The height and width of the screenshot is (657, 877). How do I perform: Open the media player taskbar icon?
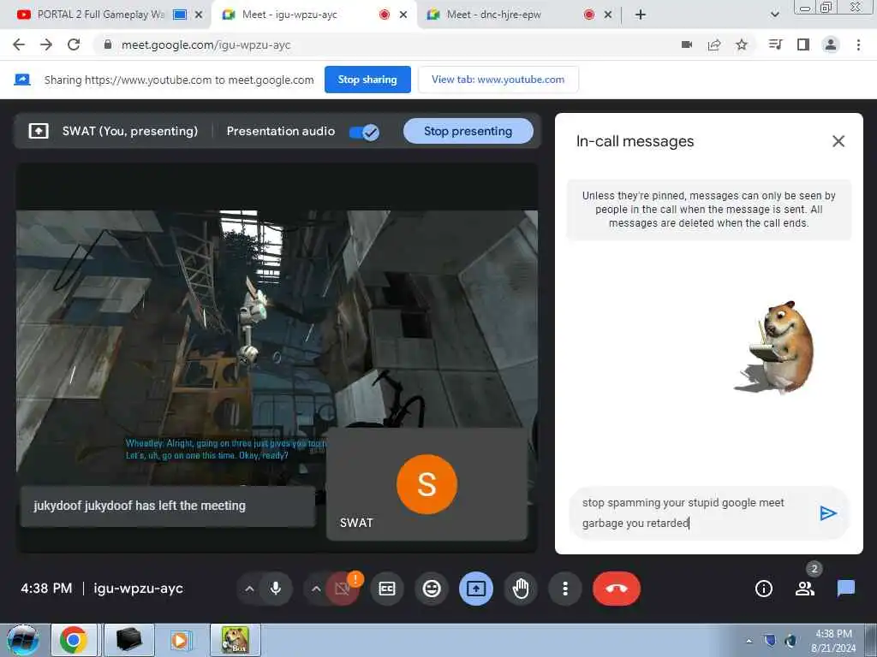(x=180, y=640)
